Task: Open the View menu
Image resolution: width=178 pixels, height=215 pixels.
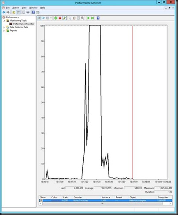Action: point(24,8)
